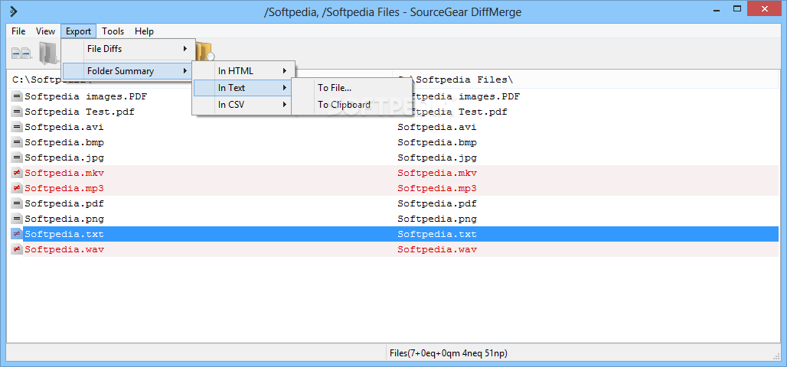This screenshot has height=367, width=787.
Task: Click the not-equal icon beside Softpedia.mp3
Action: (17, 189)
